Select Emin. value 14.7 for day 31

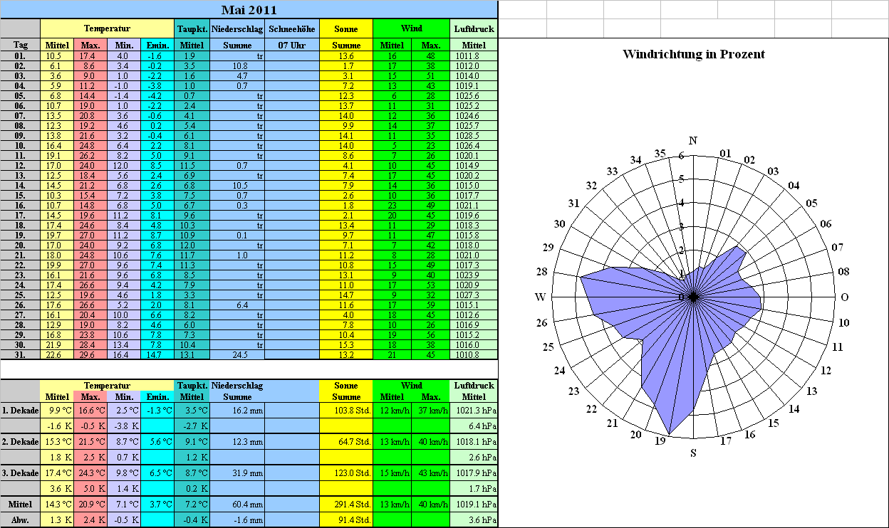[157, 354]
